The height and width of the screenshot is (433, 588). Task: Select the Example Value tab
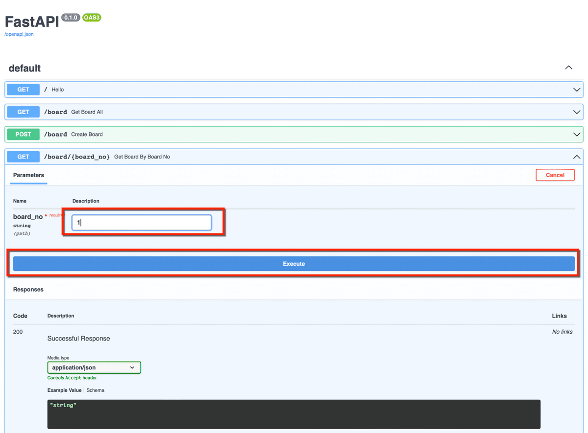click(x=64, y=390)
